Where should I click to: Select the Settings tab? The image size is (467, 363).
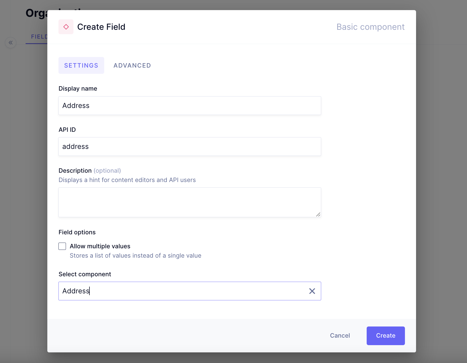click(81, 66)
